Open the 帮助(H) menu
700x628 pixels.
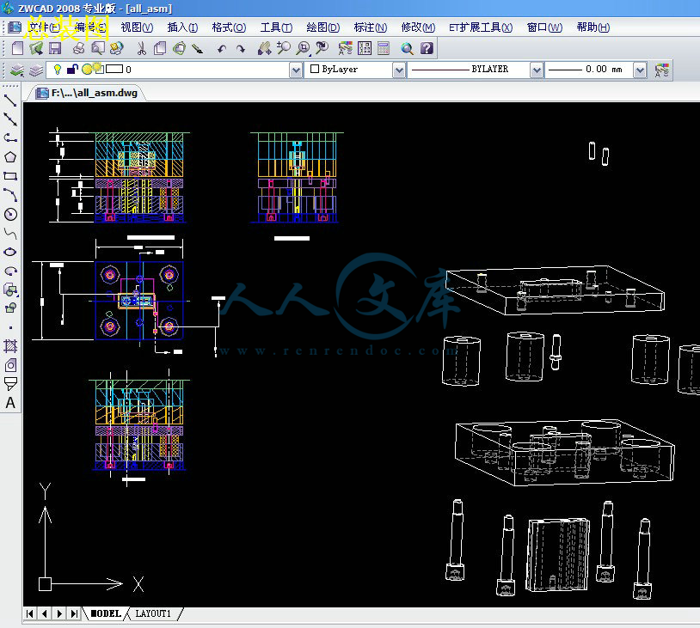tap(593, 27)
